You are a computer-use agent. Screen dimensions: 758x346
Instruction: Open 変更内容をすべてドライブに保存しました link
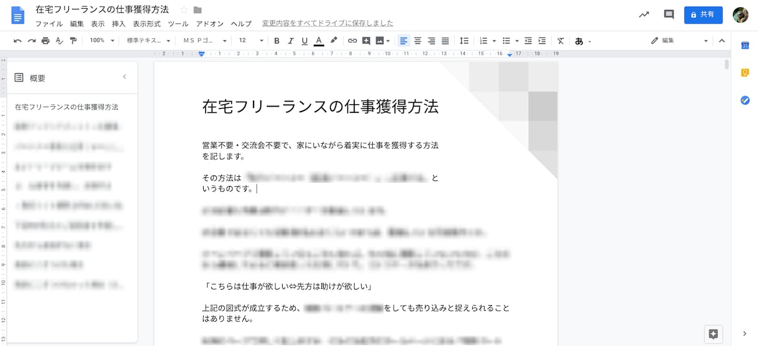point(327,24)
